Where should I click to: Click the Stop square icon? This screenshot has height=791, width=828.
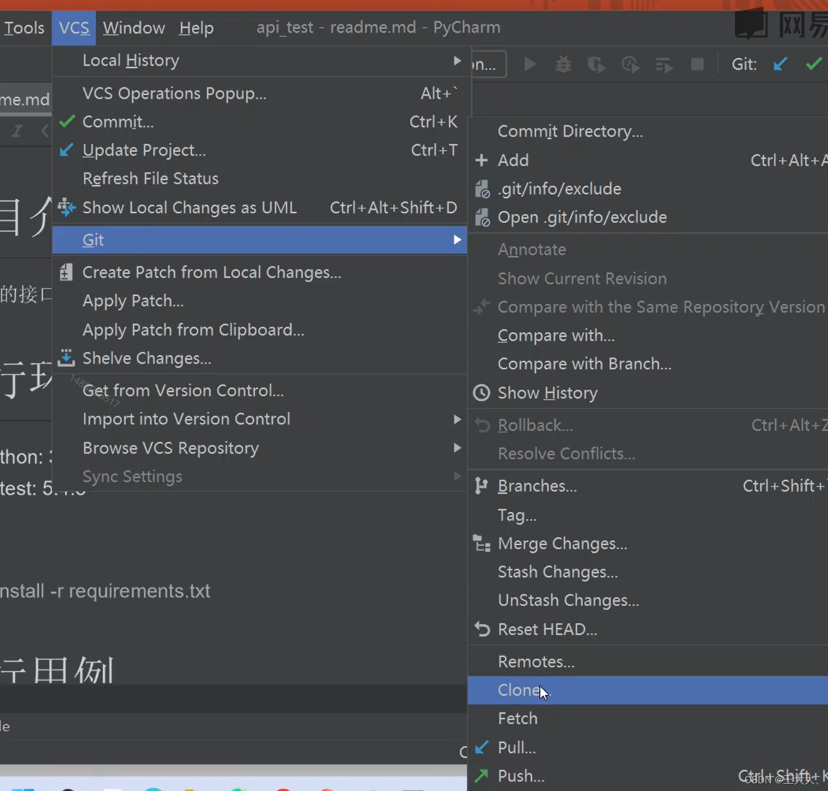(697, 63)
